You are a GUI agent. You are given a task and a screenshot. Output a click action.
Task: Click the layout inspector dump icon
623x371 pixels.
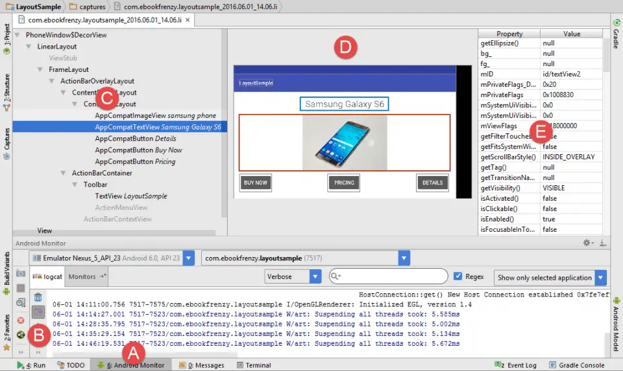21,302
